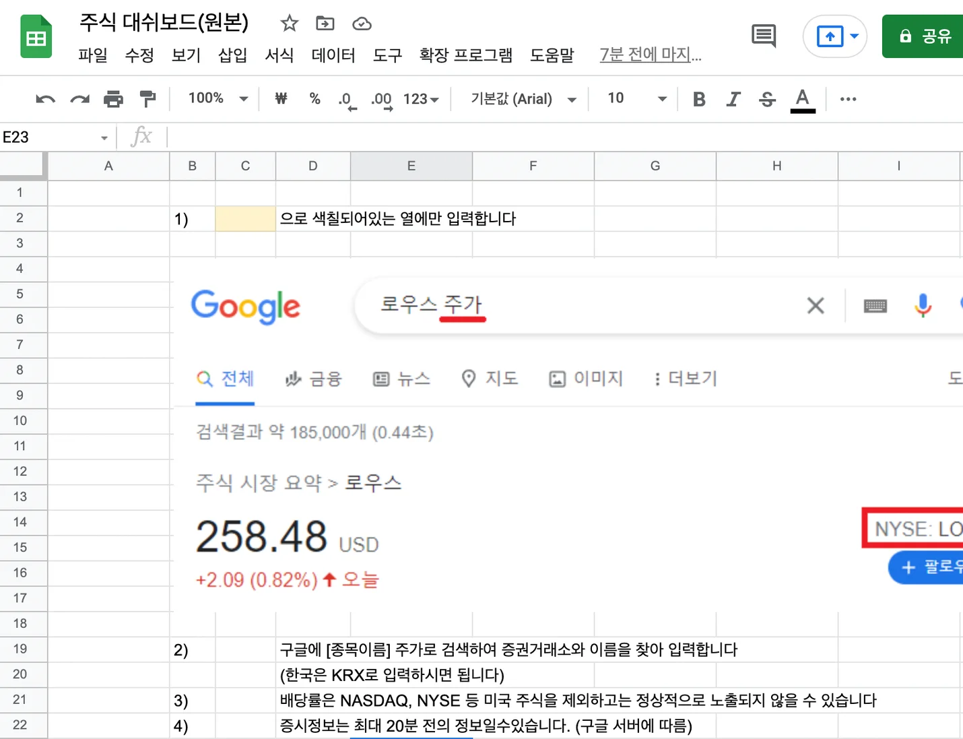Viewport: 963px width, 739px height.
Task: Click the keyboard icon in search image
Action: coord(875,306)
